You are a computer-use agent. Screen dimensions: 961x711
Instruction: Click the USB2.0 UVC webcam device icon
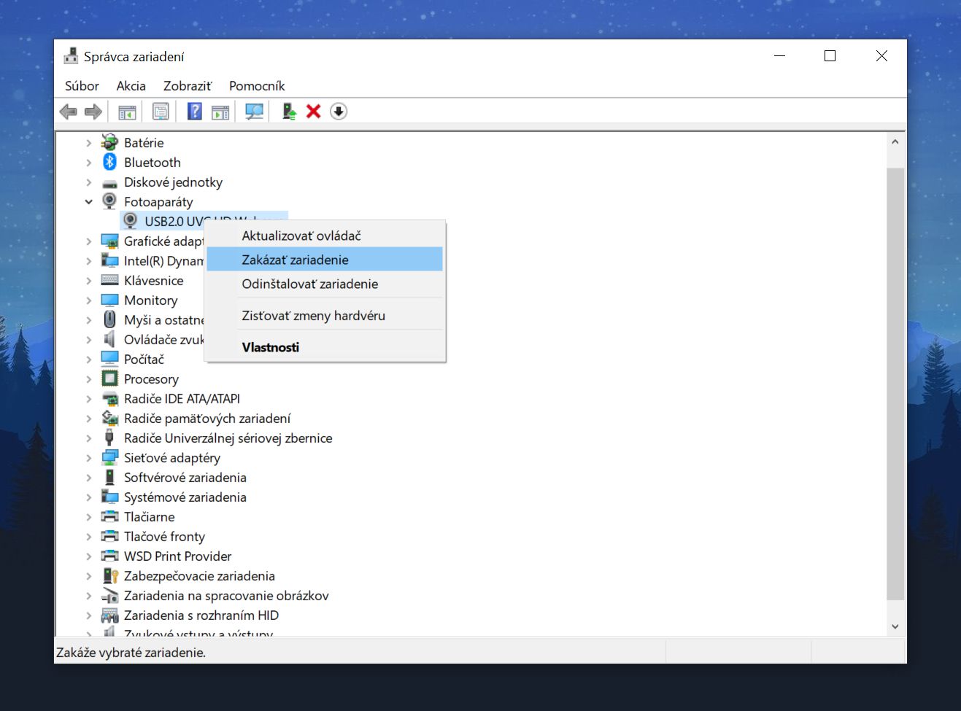coord(130,221)
